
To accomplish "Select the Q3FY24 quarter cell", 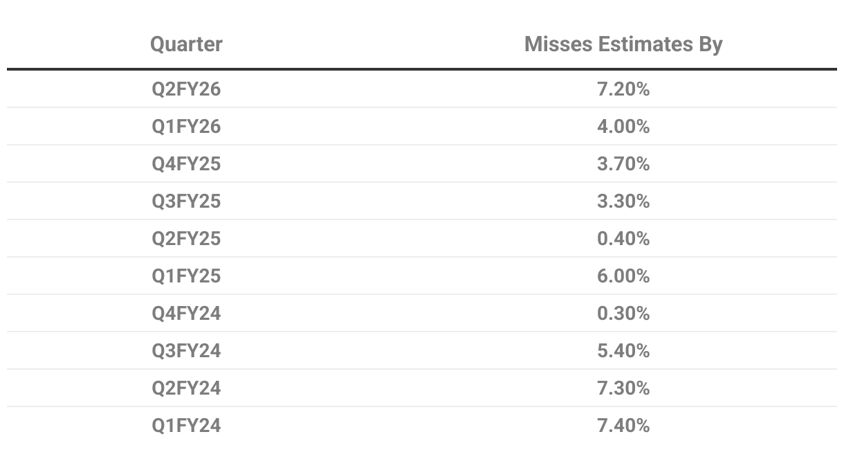I will click(186, 351).
